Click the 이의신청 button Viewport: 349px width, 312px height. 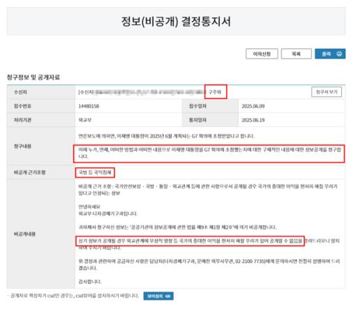click(262, 54)
